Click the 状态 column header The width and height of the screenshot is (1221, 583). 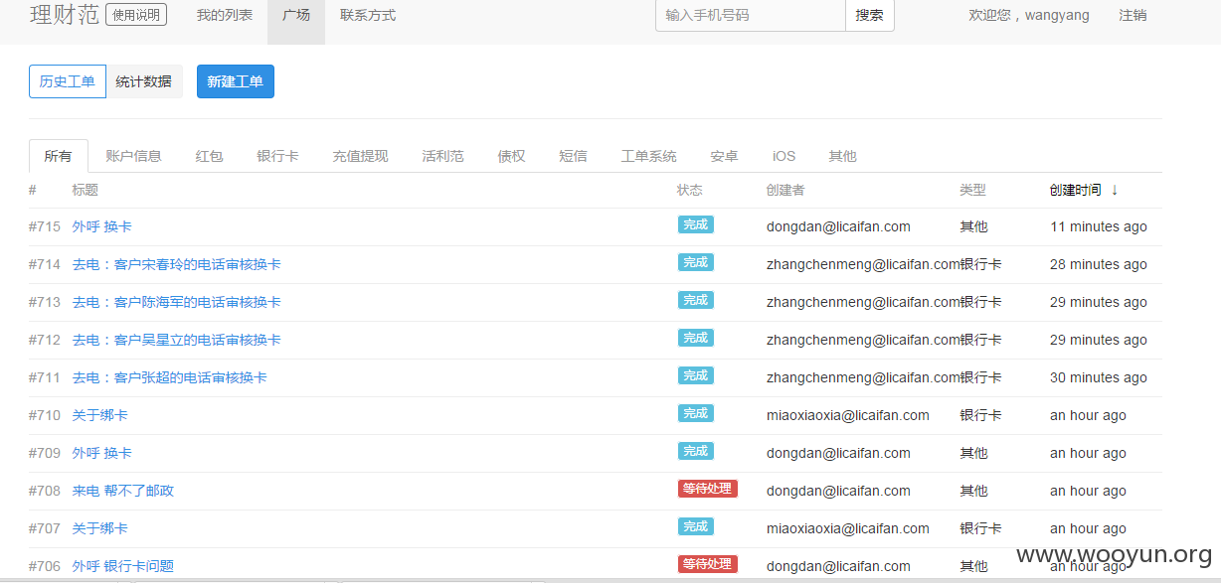tap(690, 190)
